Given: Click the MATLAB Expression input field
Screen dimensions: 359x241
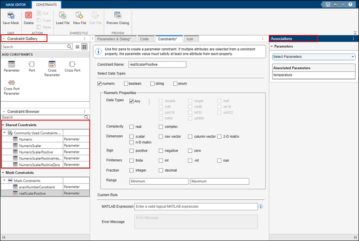Looking at the screenshot, I should (x=196, y=206).
